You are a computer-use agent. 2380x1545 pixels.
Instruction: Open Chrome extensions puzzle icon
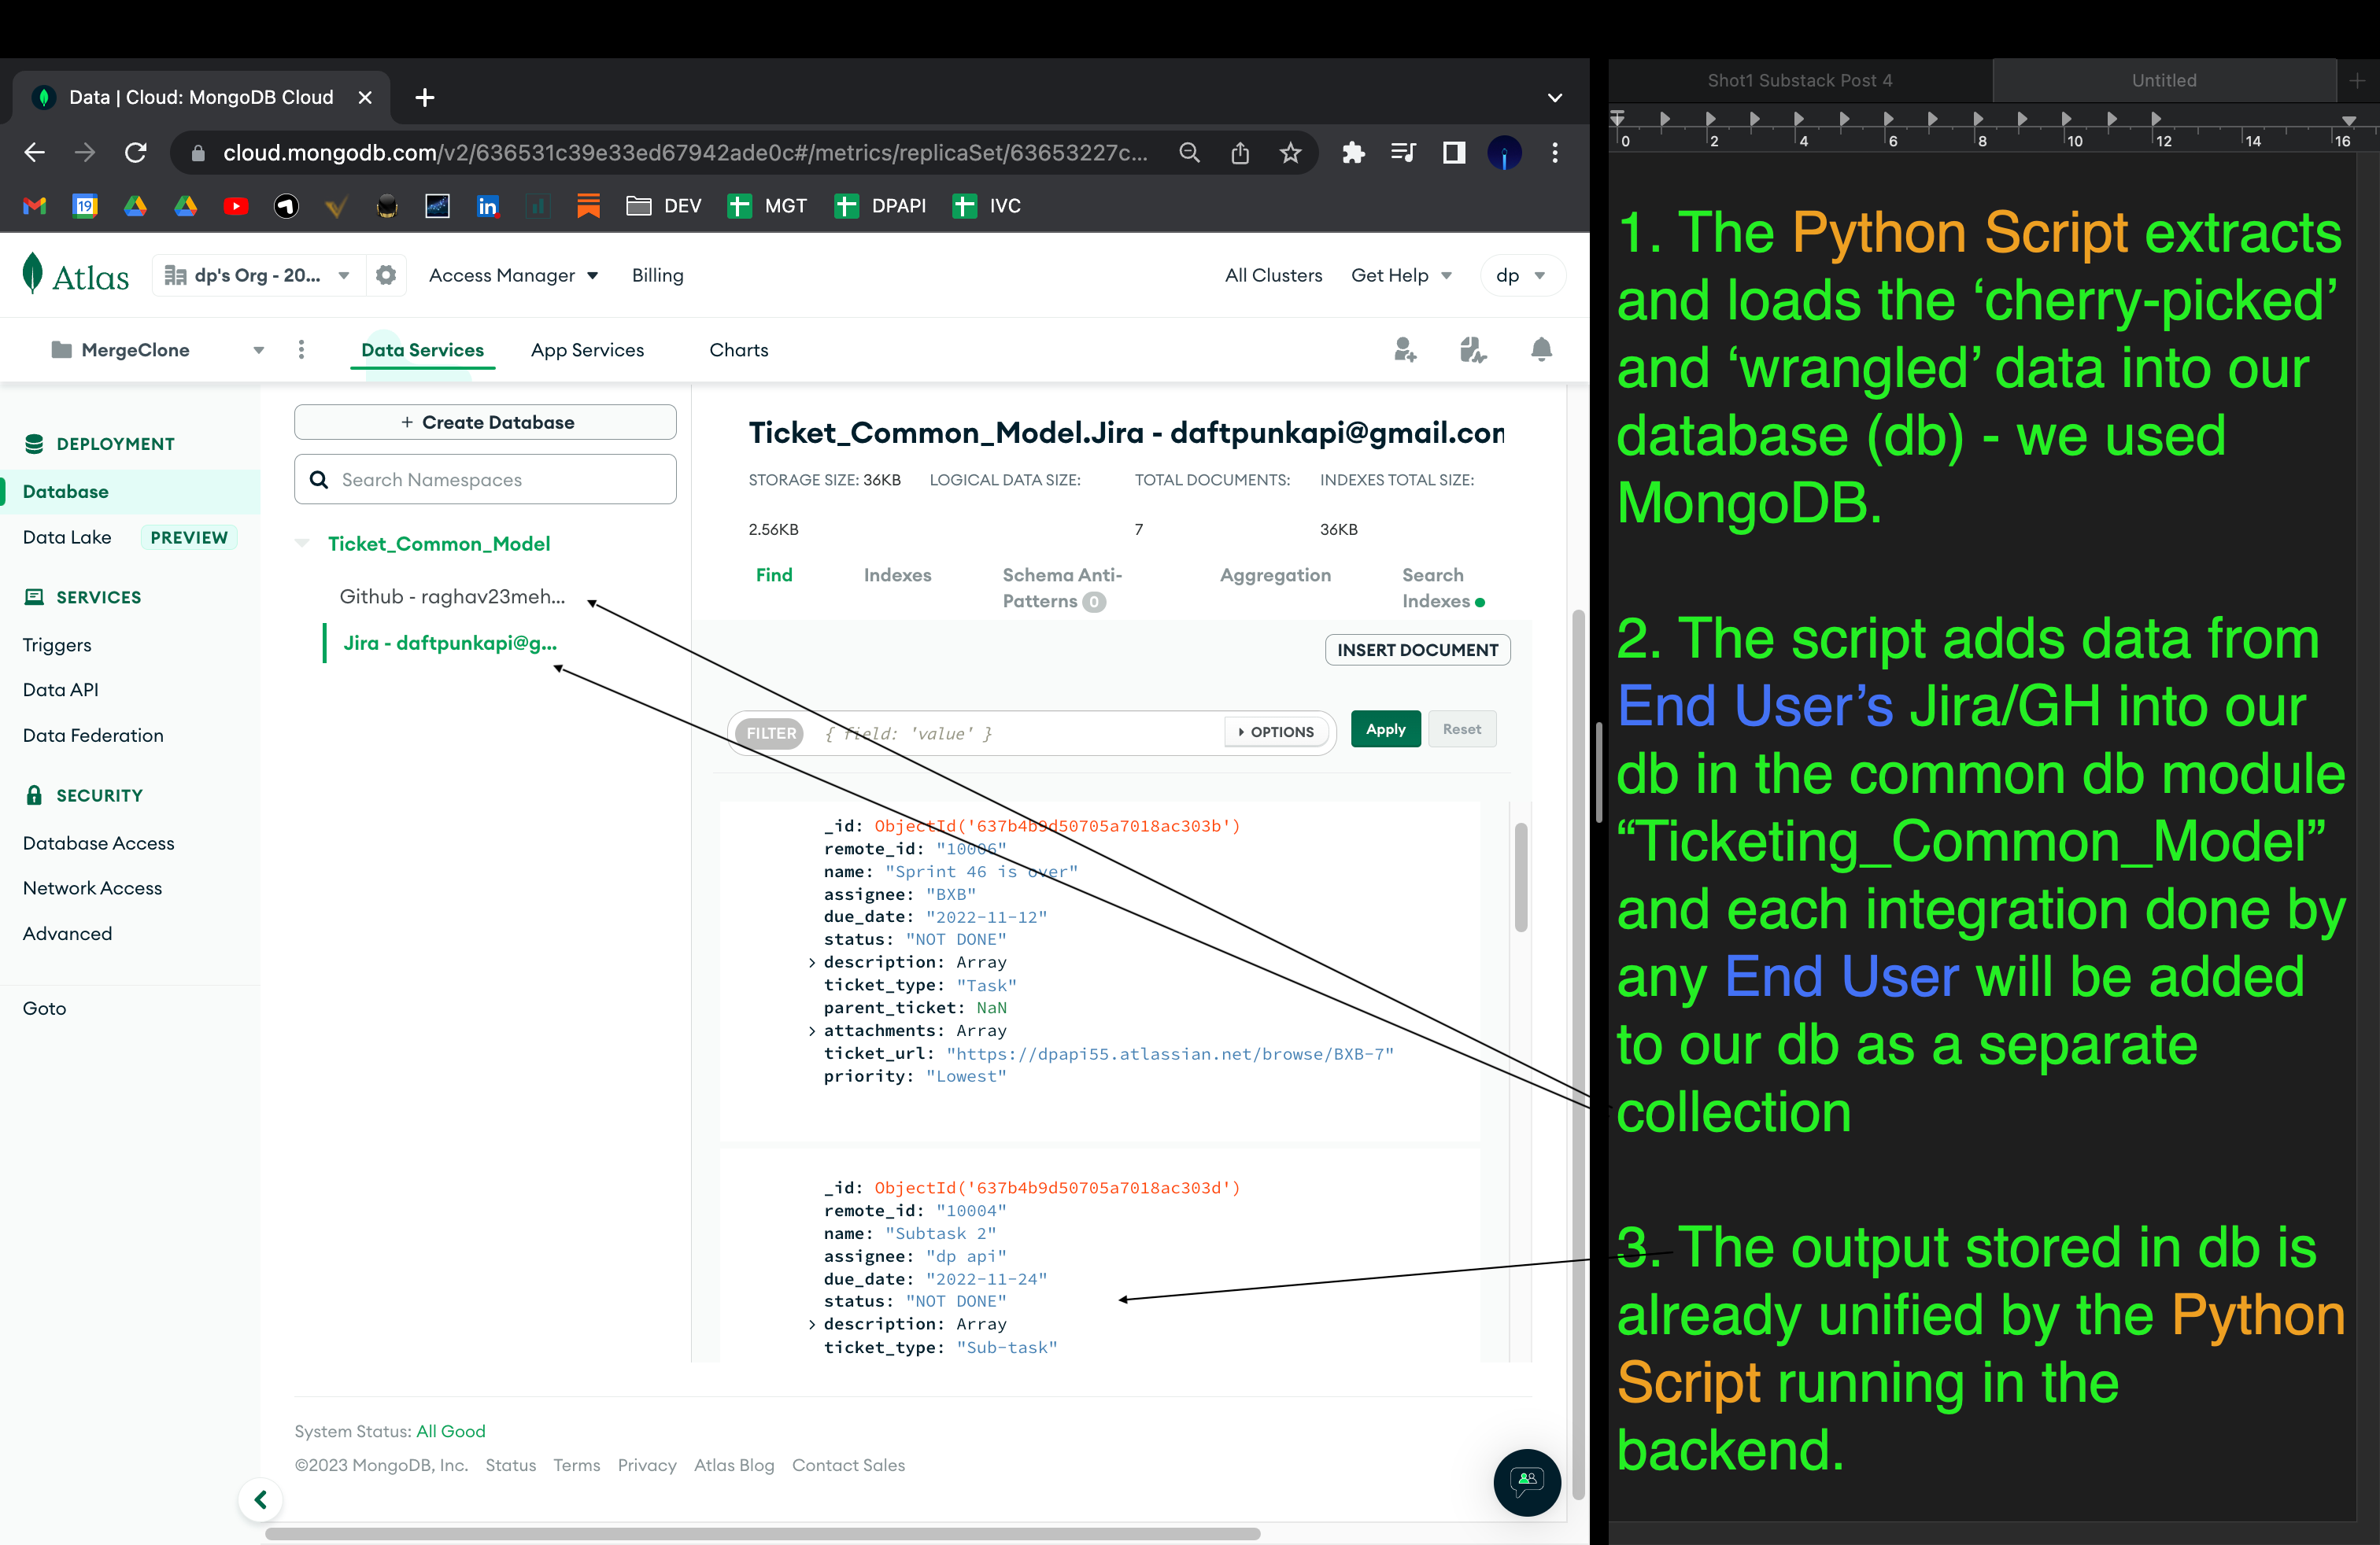(x=1353, y=153)
